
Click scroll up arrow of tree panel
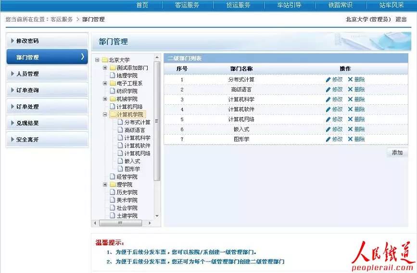(157, 58)
